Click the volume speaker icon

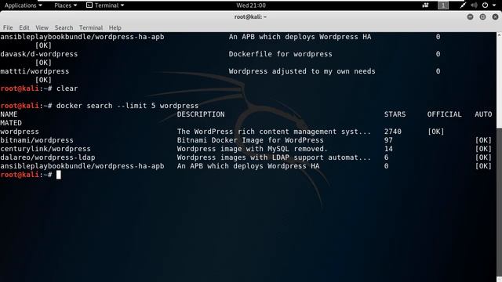tap(474, 5)
